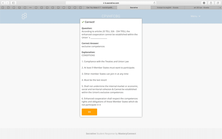Expand the Menu dropdown

[195, 16]
